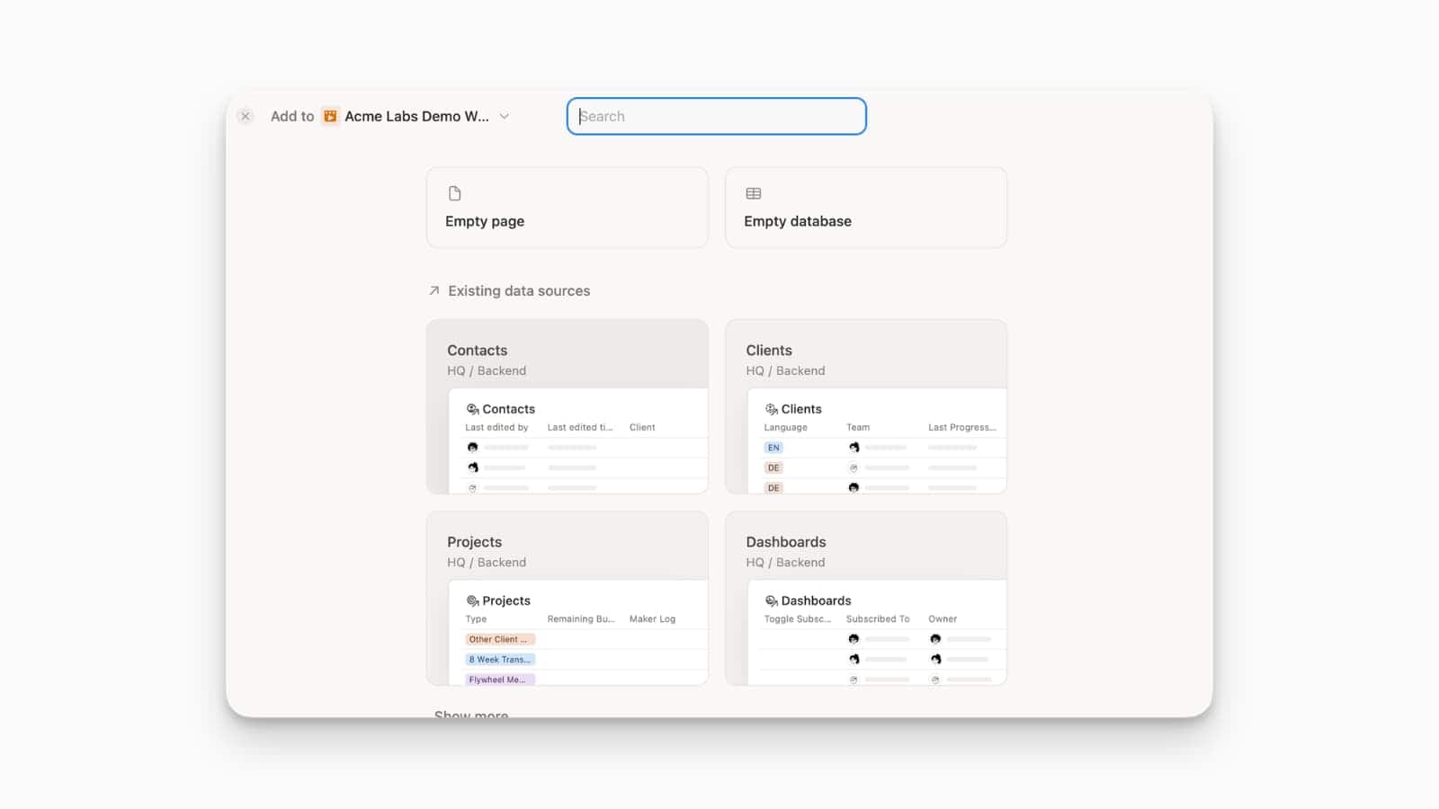Click the Acme Labs workspace icon

(330, 116)
